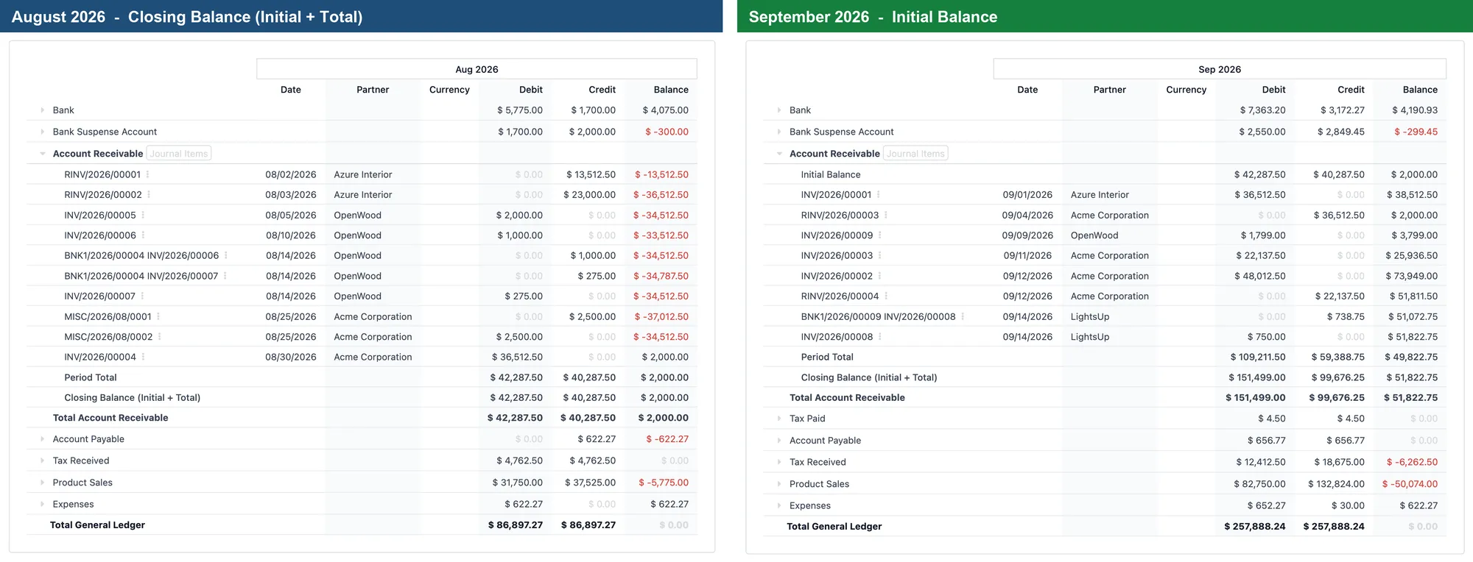Viewport: 1473px width, 562px height.
Task: Click the kebab icon next to INV/2026/00009
Action: pyautogui.click(x=880, y=235)
